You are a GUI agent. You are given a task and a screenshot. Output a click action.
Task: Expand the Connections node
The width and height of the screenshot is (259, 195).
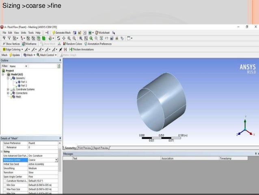coord(8,93)
